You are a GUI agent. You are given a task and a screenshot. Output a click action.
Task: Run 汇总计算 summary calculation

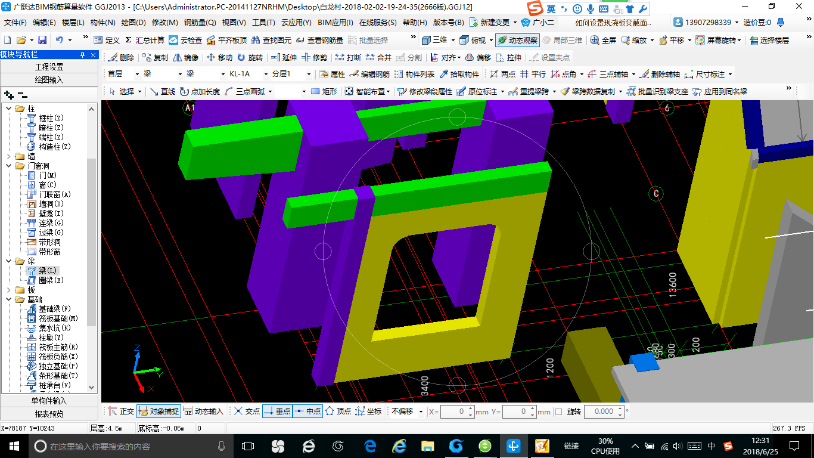[145, 40]
